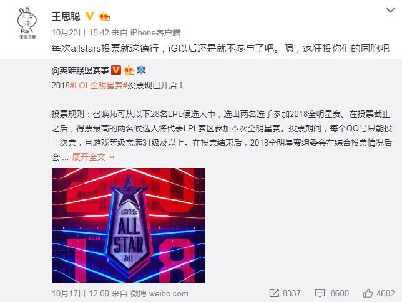Click the iPhone客户端 source link
This screenshot has width=402, height=302.
[155, 33]
